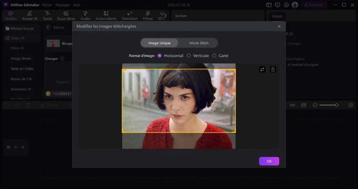Click the fit timeline to window icon

tap(304, 105)
